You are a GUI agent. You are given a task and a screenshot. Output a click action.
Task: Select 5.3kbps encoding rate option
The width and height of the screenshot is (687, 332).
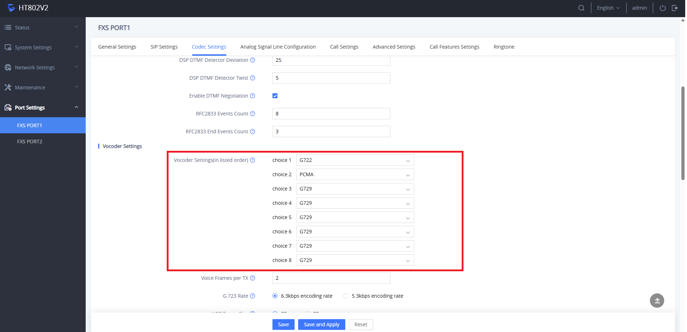click(346, 296)
